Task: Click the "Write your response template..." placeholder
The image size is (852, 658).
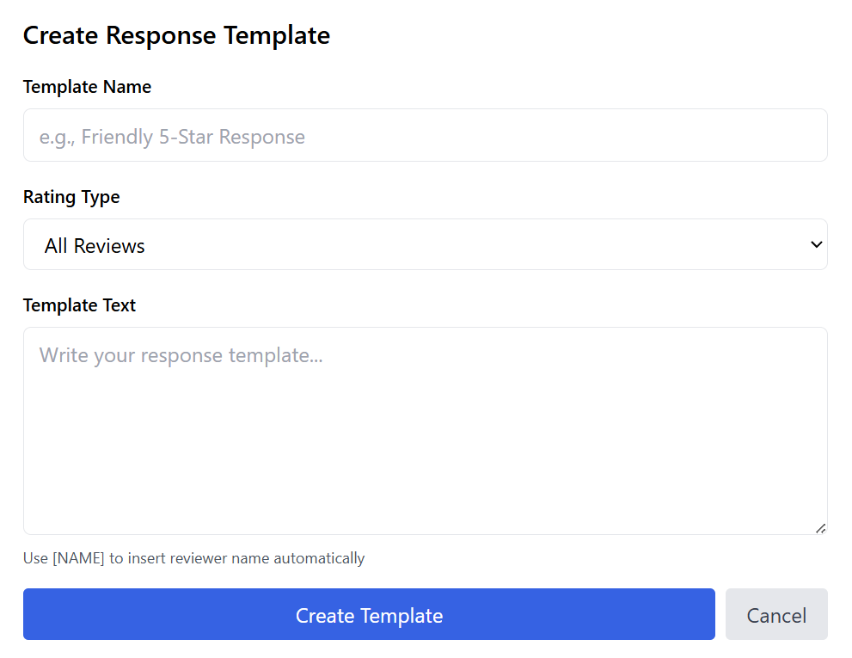Action: [181, 355]
